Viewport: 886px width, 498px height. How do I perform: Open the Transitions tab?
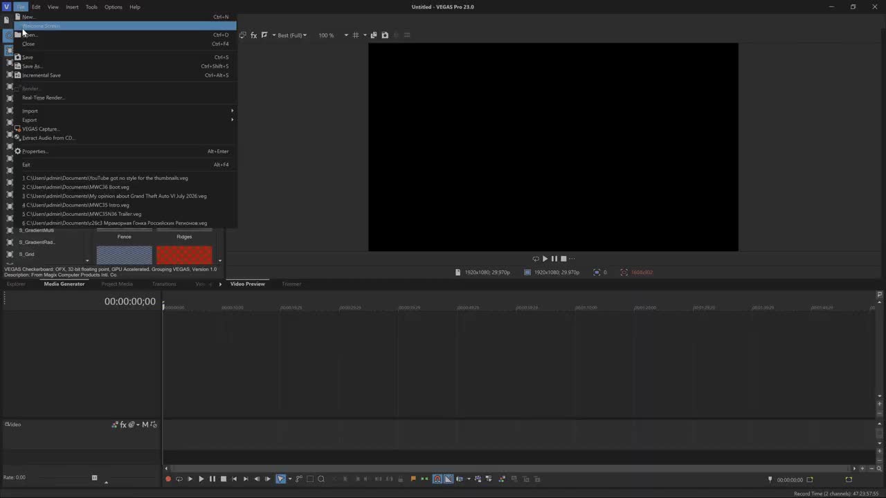coord(164,284)
